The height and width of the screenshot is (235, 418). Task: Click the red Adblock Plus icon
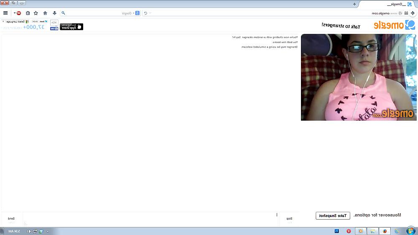(19, 13)
